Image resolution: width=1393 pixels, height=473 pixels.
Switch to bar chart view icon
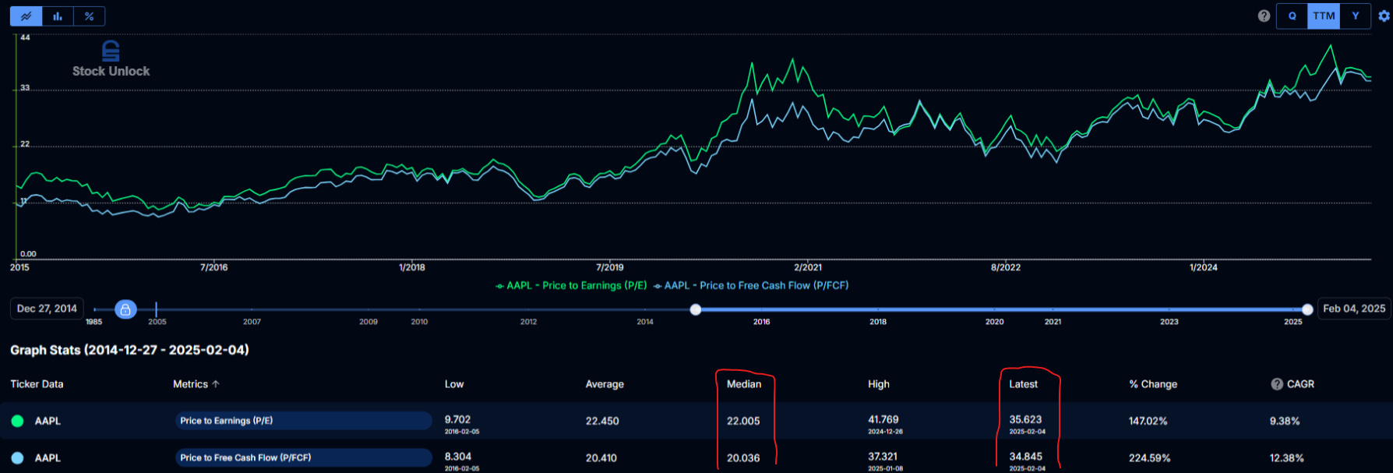click(58, 16)
